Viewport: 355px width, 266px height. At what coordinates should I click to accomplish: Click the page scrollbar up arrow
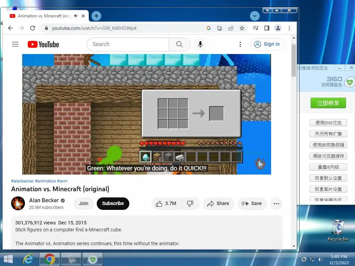[294, 38]
